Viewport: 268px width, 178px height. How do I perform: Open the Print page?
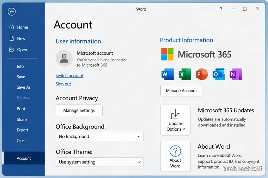click(21, 109)
